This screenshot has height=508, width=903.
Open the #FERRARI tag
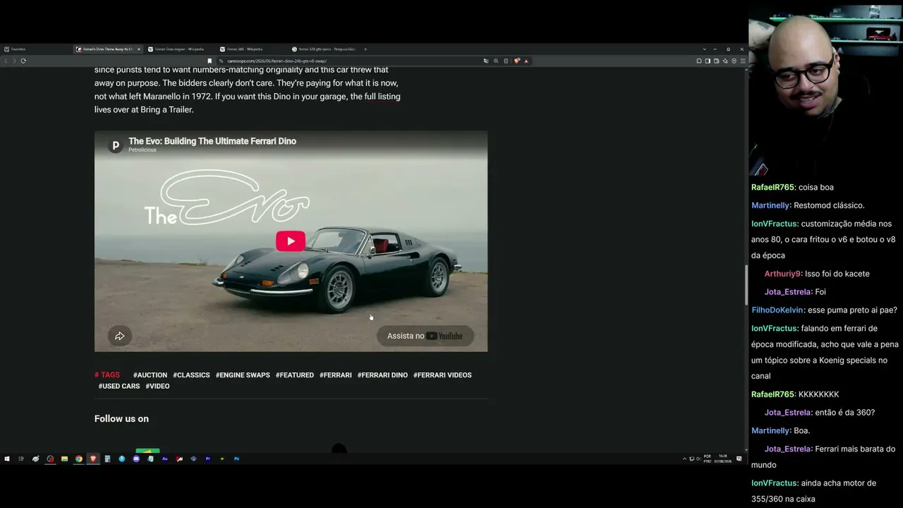click(x=336, y=375)
